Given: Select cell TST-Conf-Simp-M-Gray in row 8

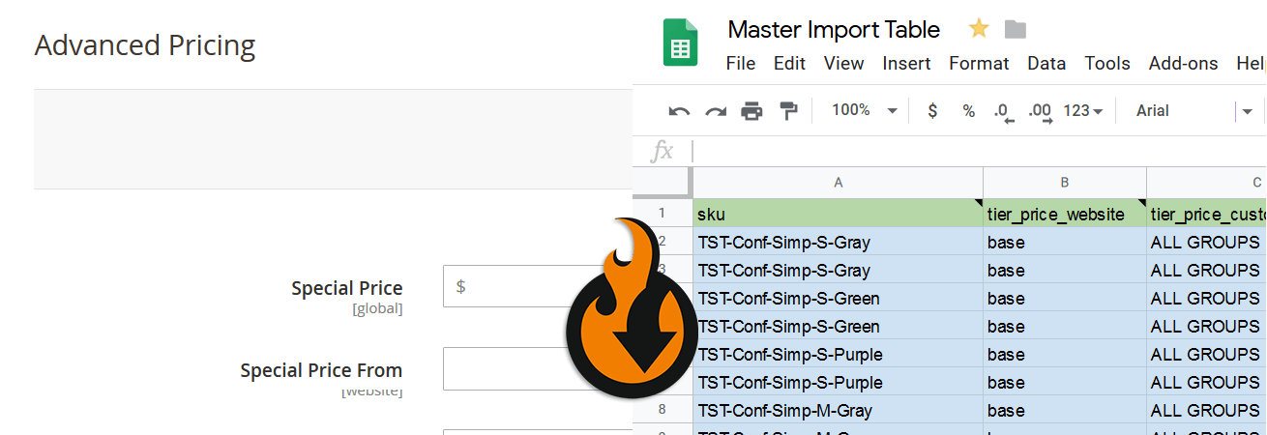Looking at the screenshot, I should tap(839, 410).
